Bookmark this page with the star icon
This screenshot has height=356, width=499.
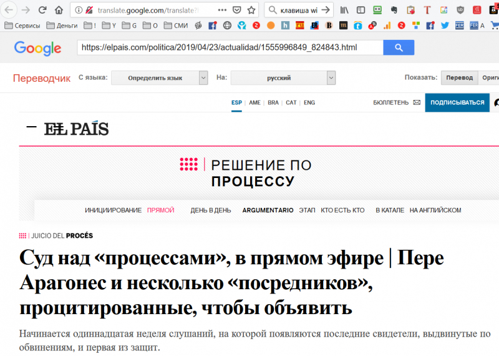click(x=251, y=10)
